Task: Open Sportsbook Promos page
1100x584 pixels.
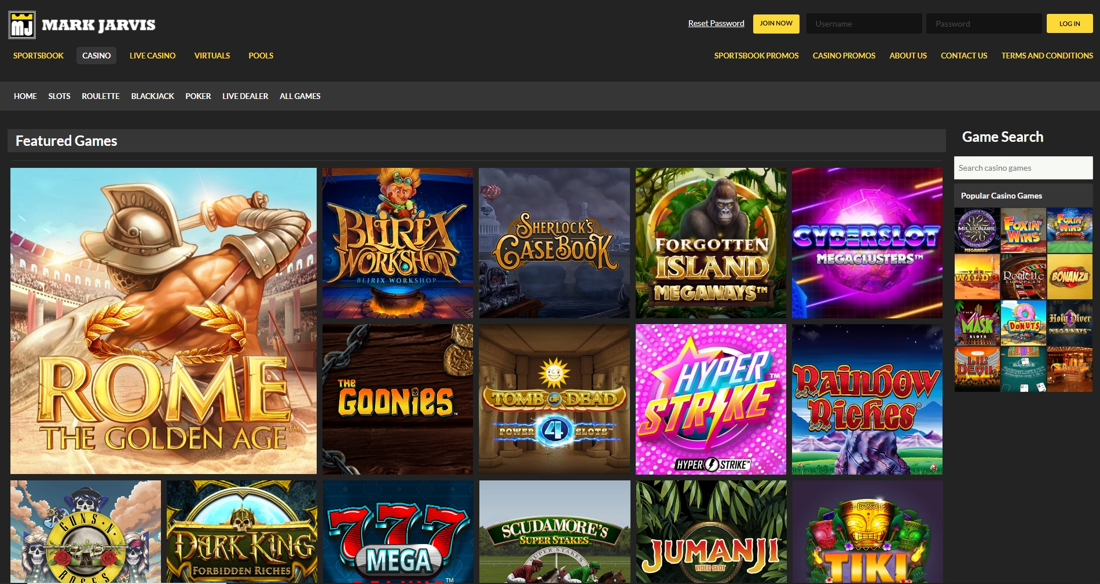Action: (756, 56)
